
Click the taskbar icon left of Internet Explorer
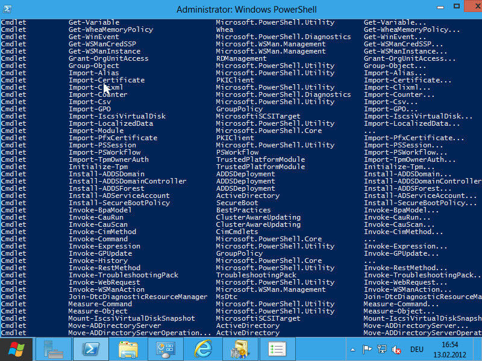coord(166,349)
